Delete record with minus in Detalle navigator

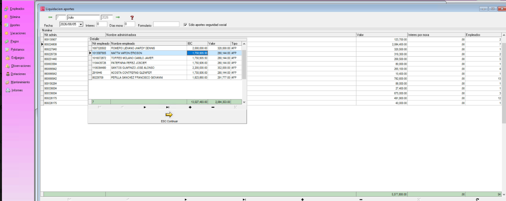click(x=213, y=107)
